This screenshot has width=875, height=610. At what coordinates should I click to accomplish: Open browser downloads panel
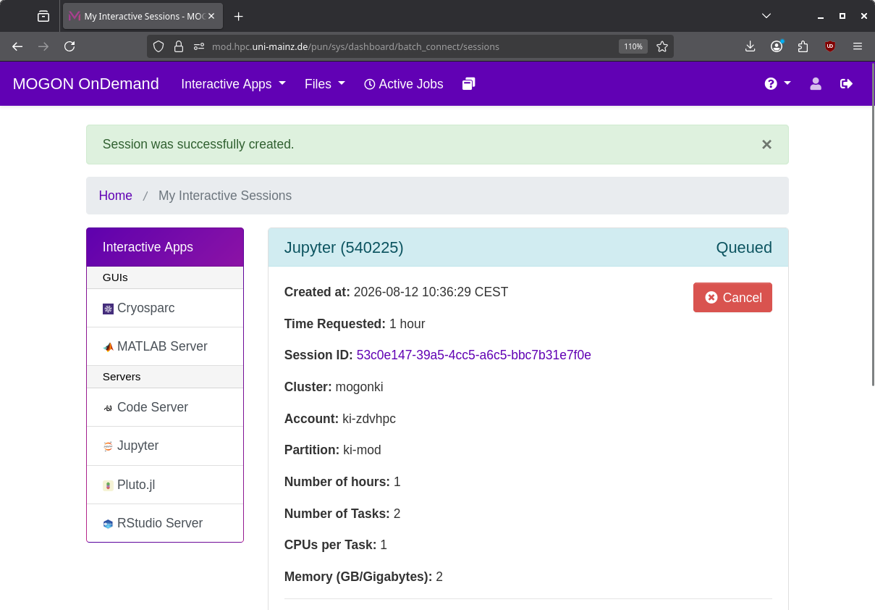point(750,46)
